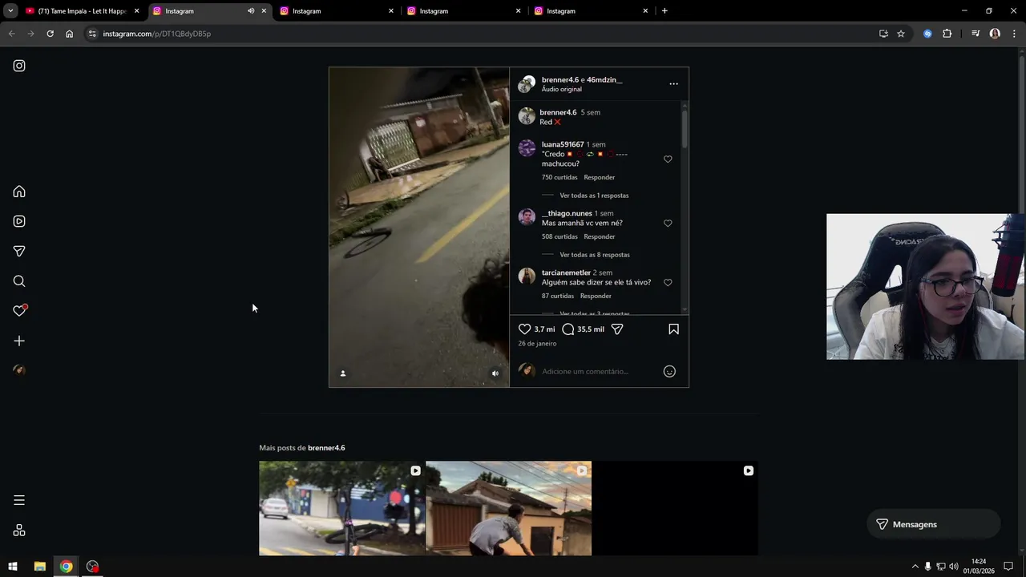Open Mensagens floating button

click(934, 524)
